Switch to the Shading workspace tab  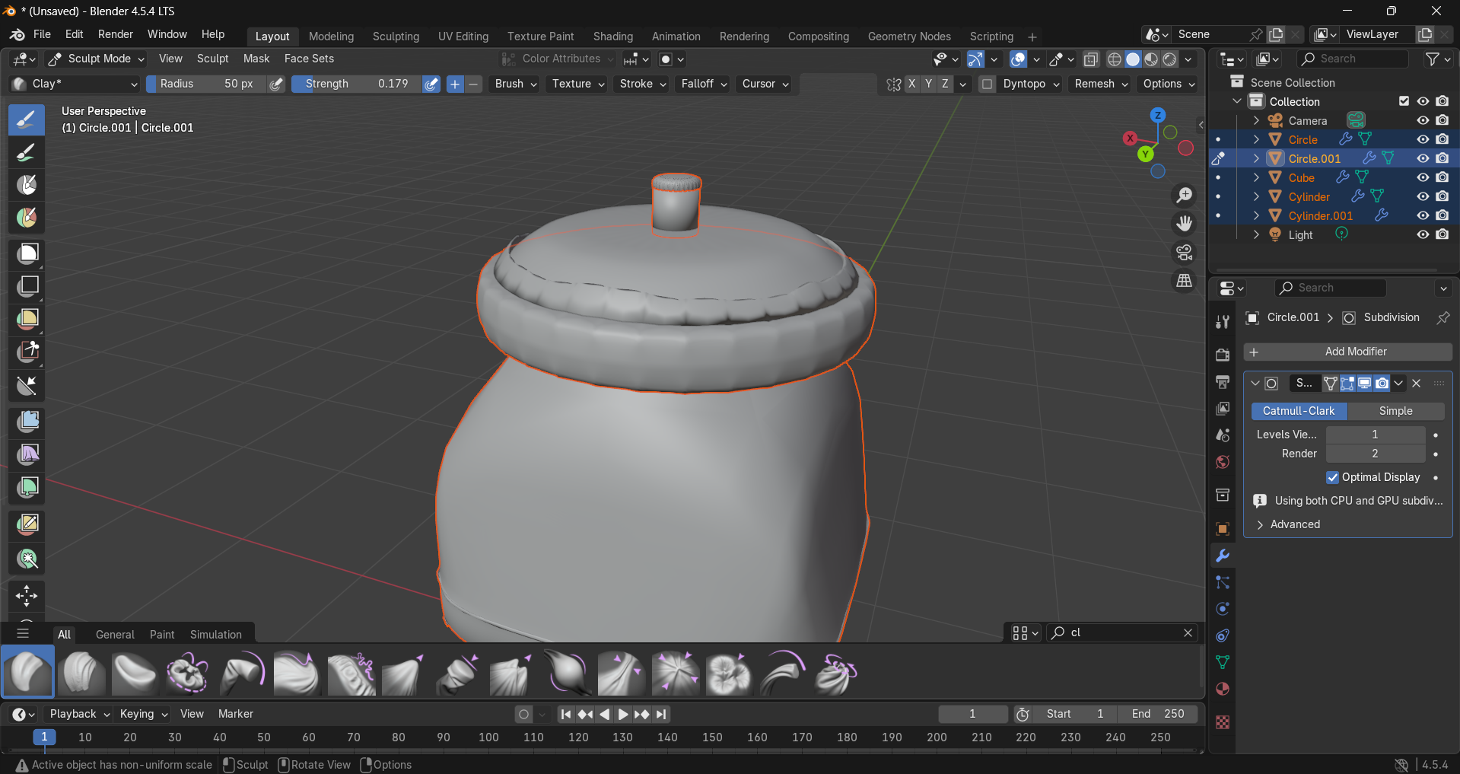coord(612,36)
